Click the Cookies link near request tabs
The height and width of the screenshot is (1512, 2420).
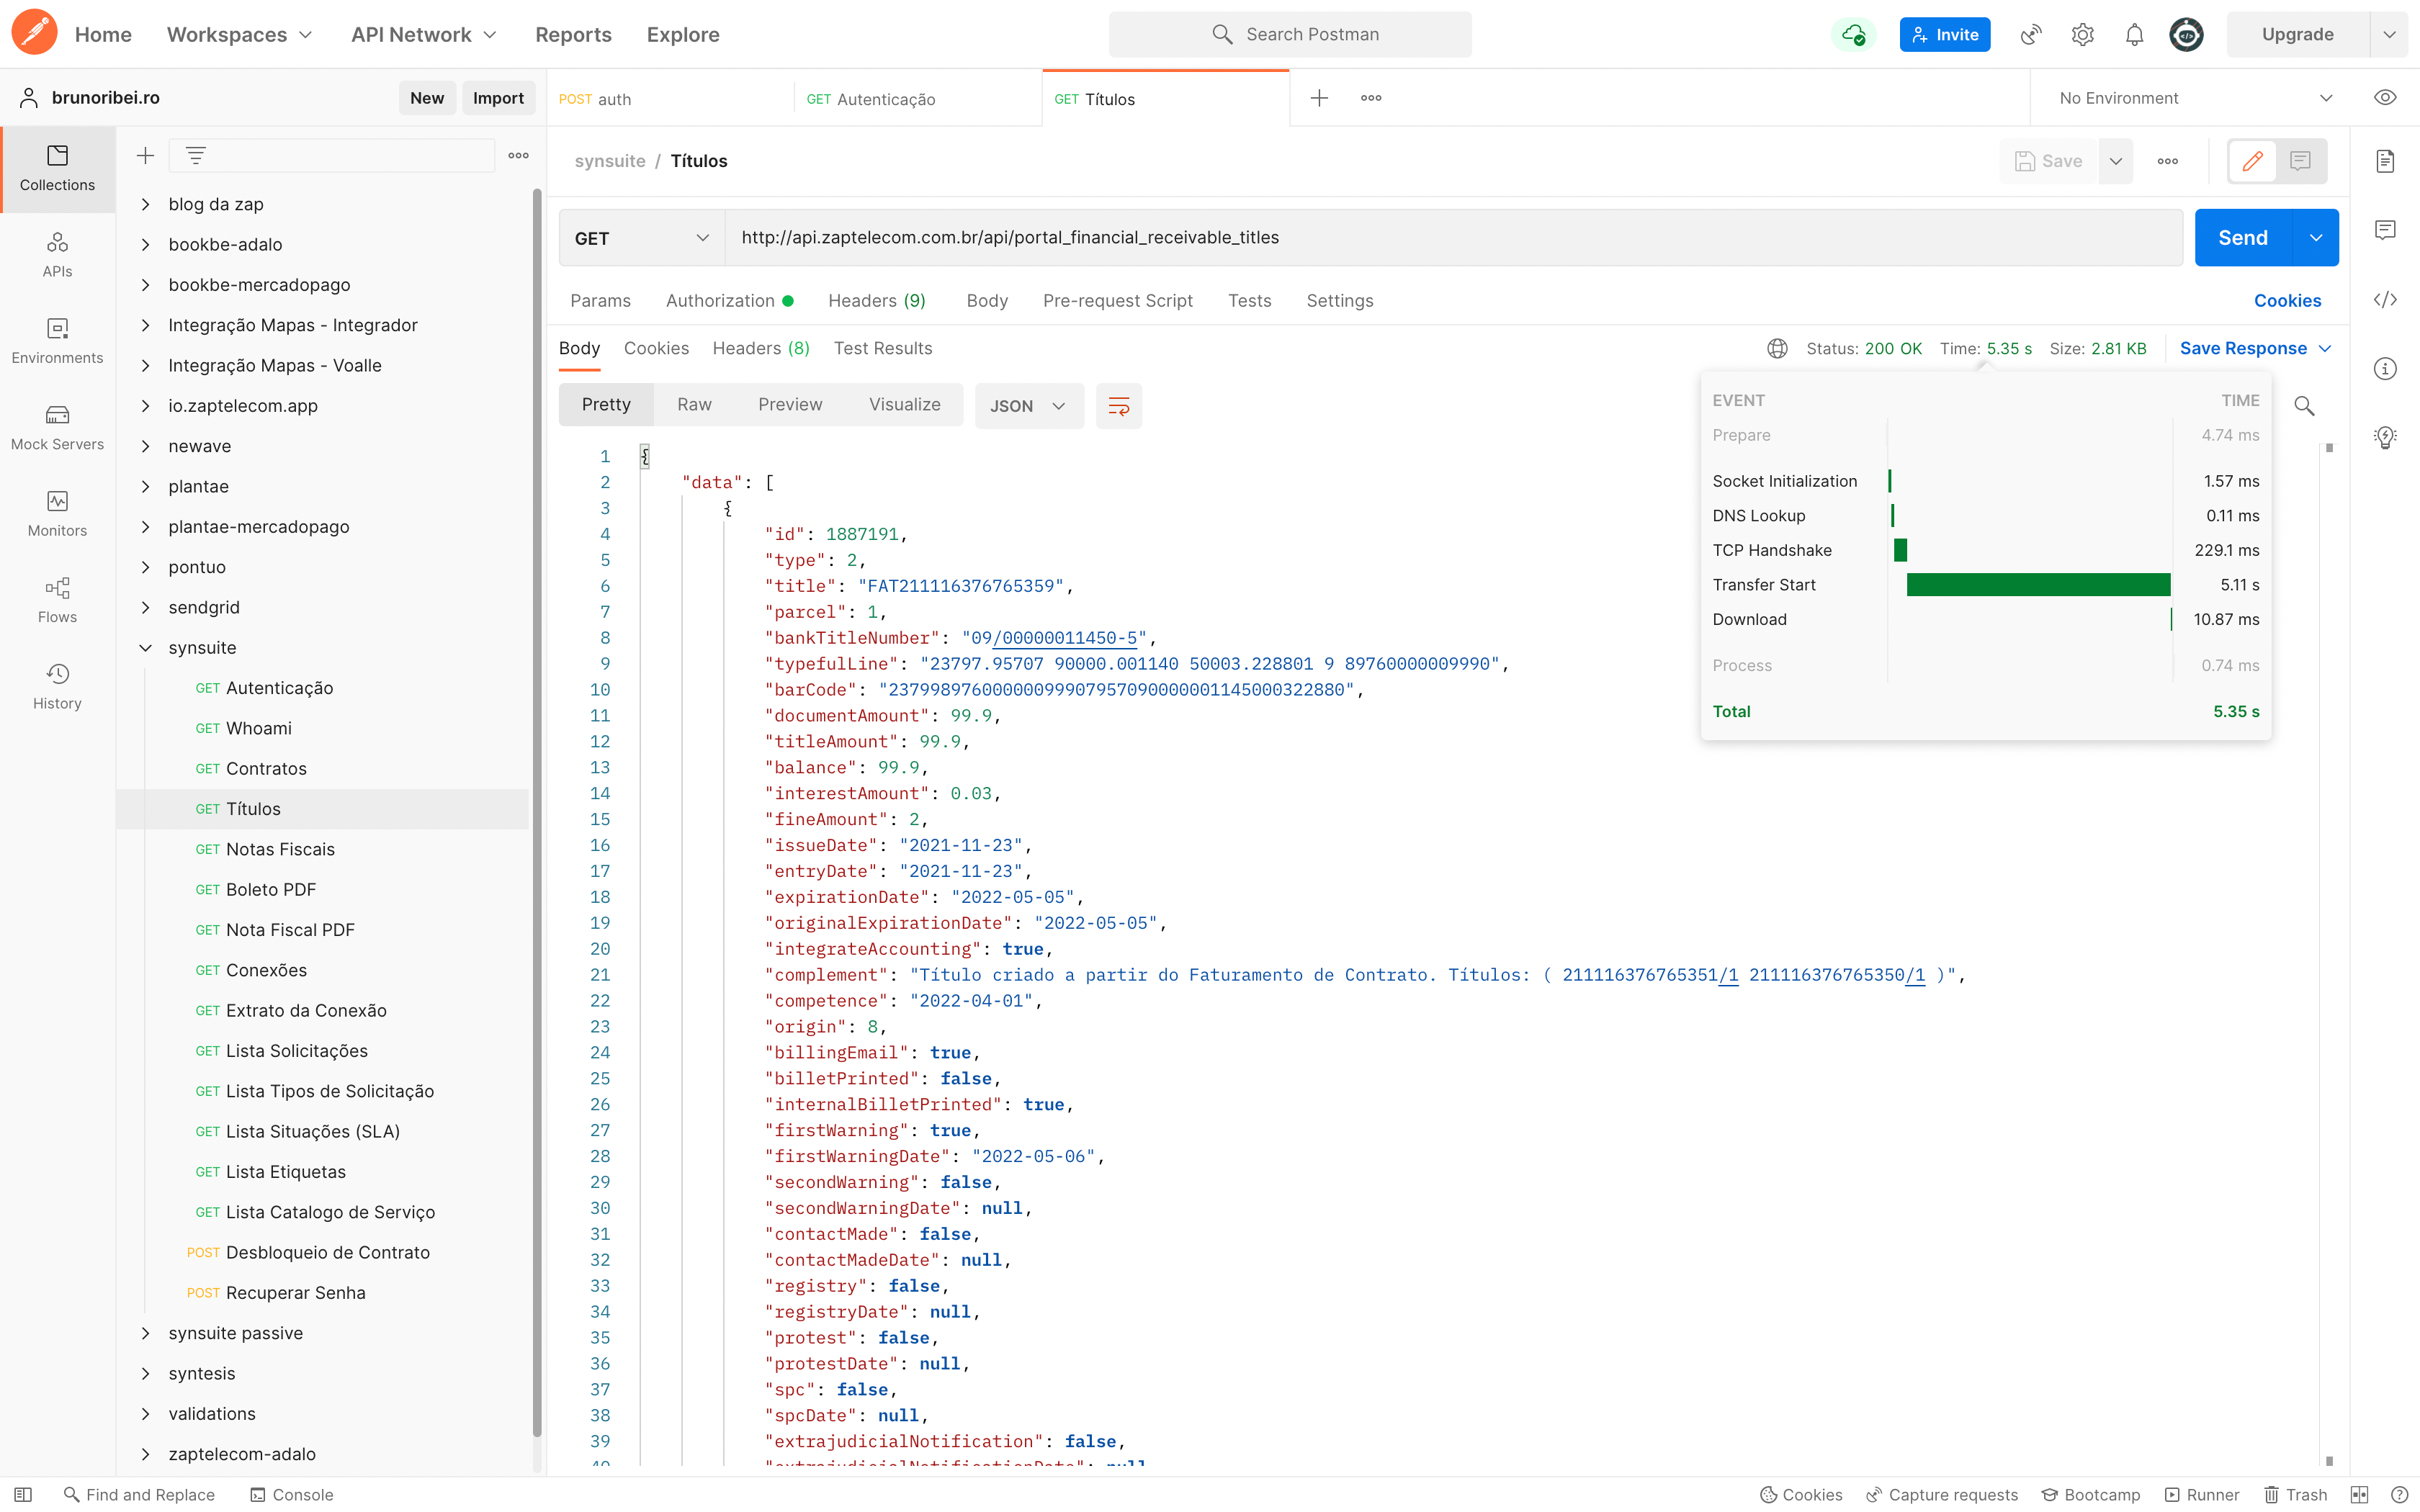2287,301
